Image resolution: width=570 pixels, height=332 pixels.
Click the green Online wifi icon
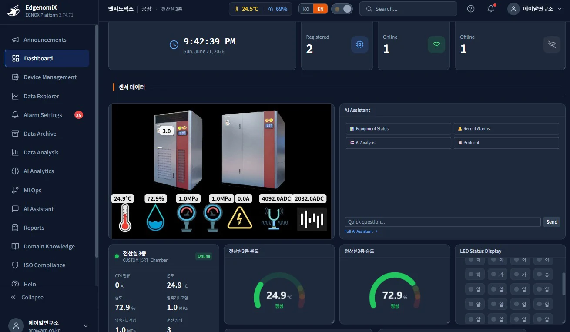click(436, 44)
